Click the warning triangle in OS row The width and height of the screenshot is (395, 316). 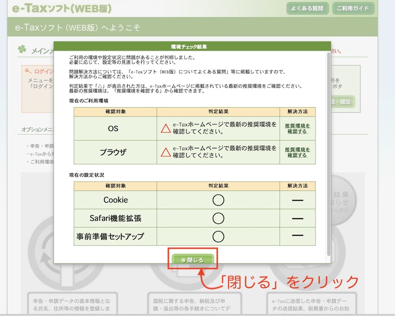pyautogui.click(x=166, y=129)
